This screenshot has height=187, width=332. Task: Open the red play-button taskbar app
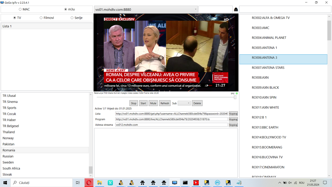tap(196, 183)
